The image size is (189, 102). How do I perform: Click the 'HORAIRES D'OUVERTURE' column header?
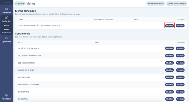click(104, 19)
